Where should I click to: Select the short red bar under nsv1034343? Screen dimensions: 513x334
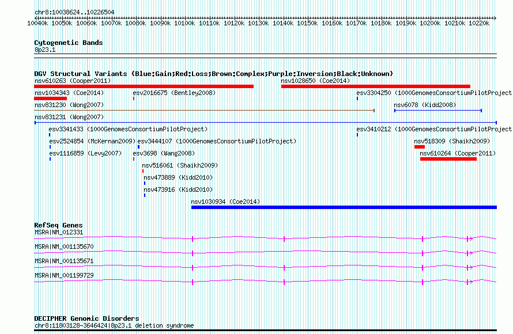click(50, 98)
